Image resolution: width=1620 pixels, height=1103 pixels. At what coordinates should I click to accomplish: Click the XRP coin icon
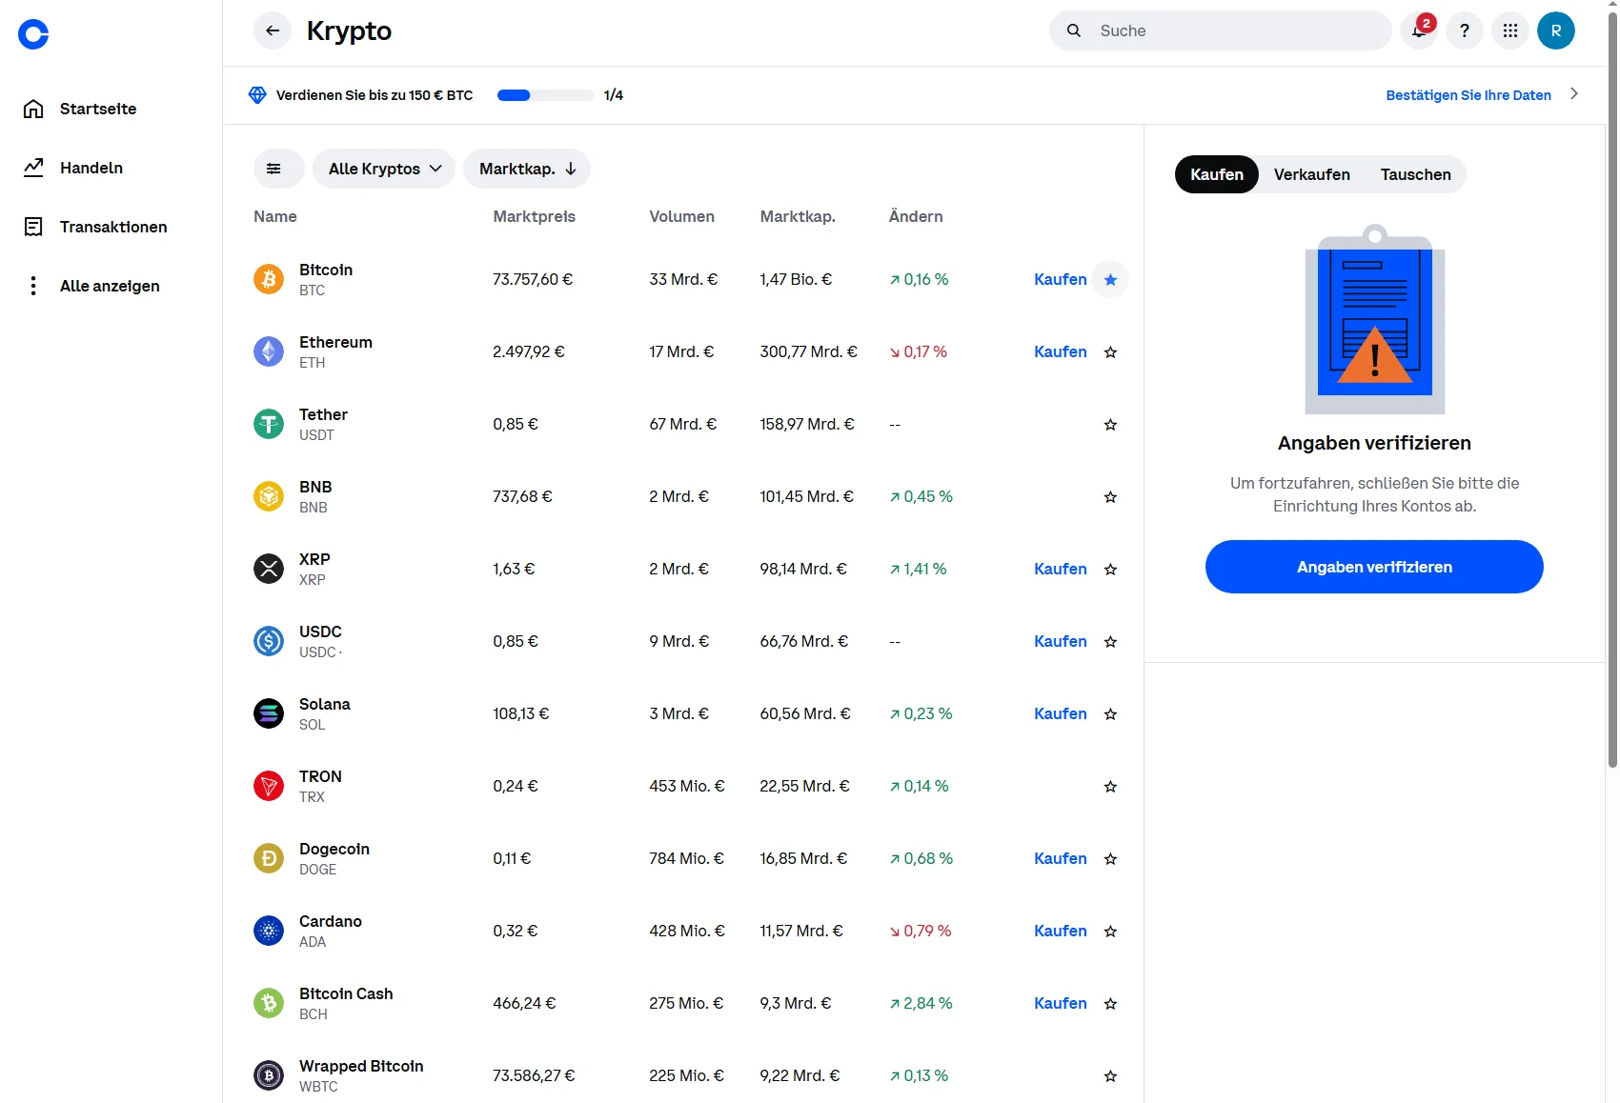click(269, 569)
